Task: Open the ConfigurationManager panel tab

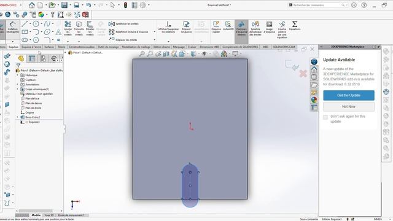Action: click(43, 59)
